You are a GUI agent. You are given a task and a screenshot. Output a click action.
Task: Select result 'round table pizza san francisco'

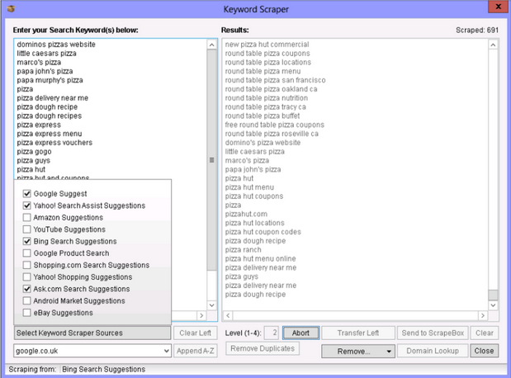[275, 80]
